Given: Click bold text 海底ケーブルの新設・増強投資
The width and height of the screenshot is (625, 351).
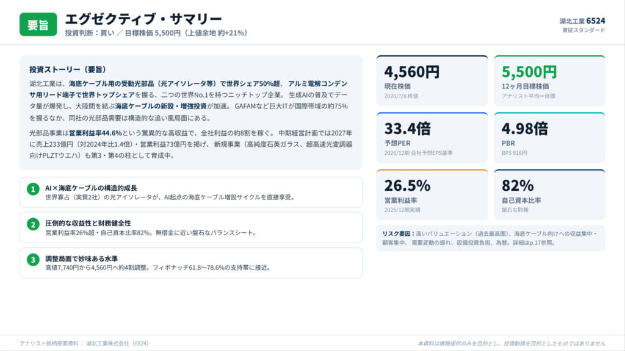Looking at the screenshot, I should [161, 106].
